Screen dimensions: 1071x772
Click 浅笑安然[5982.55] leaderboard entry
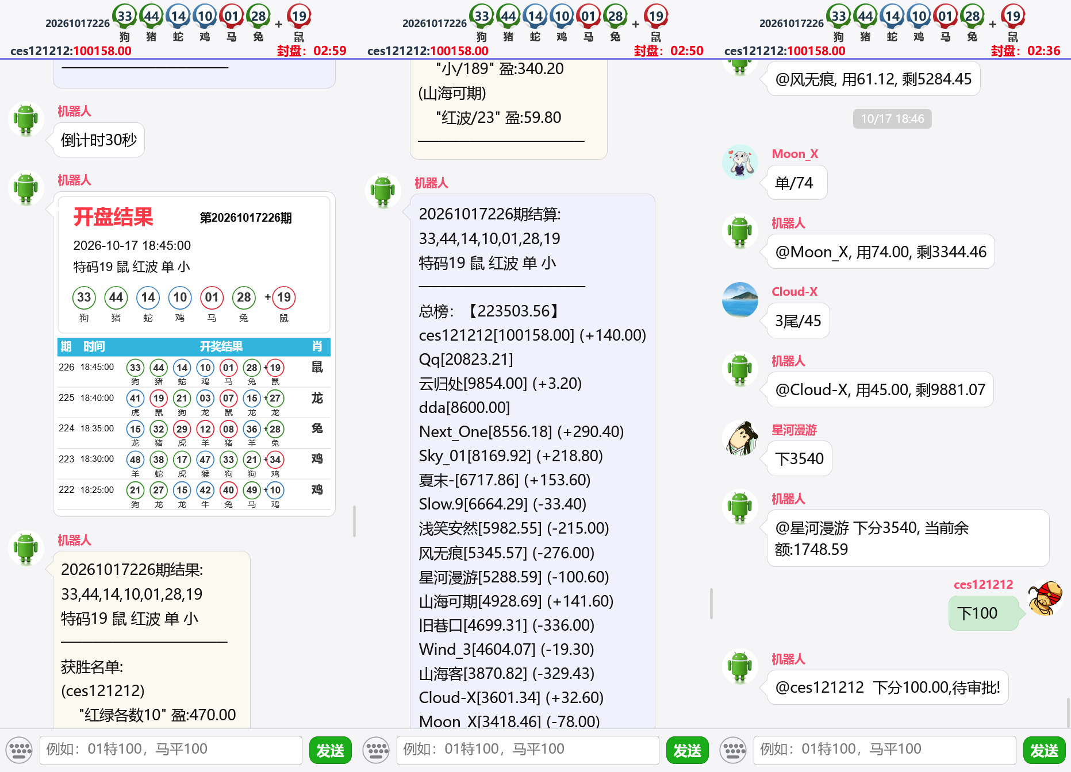tap(514, 528)
